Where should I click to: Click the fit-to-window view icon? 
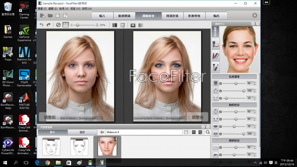point(65,25)
